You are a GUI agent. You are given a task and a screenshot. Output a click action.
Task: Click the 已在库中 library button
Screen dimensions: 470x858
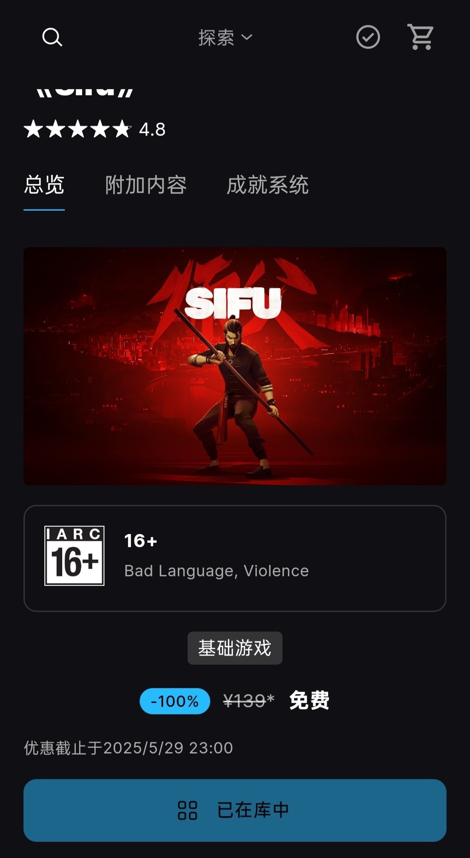[235, 810]
